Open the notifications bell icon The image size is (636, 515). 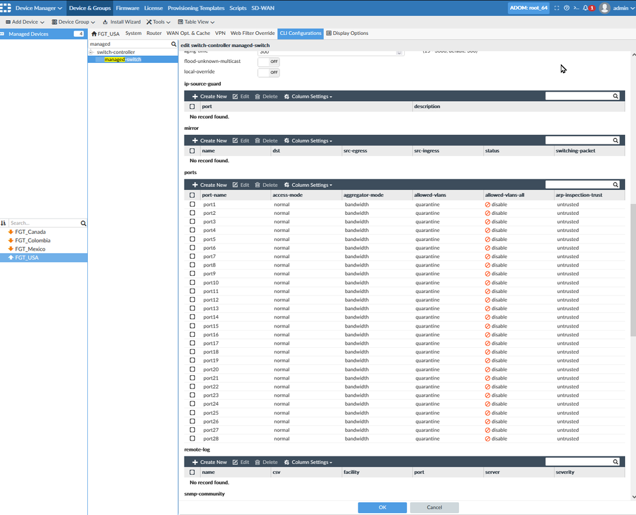pos(585,8)
